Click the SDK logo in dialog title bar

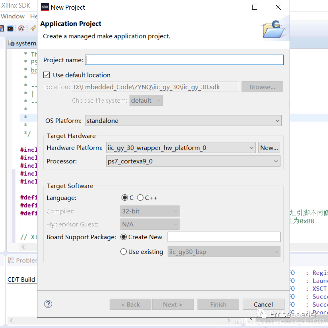[x=45, y=7]
